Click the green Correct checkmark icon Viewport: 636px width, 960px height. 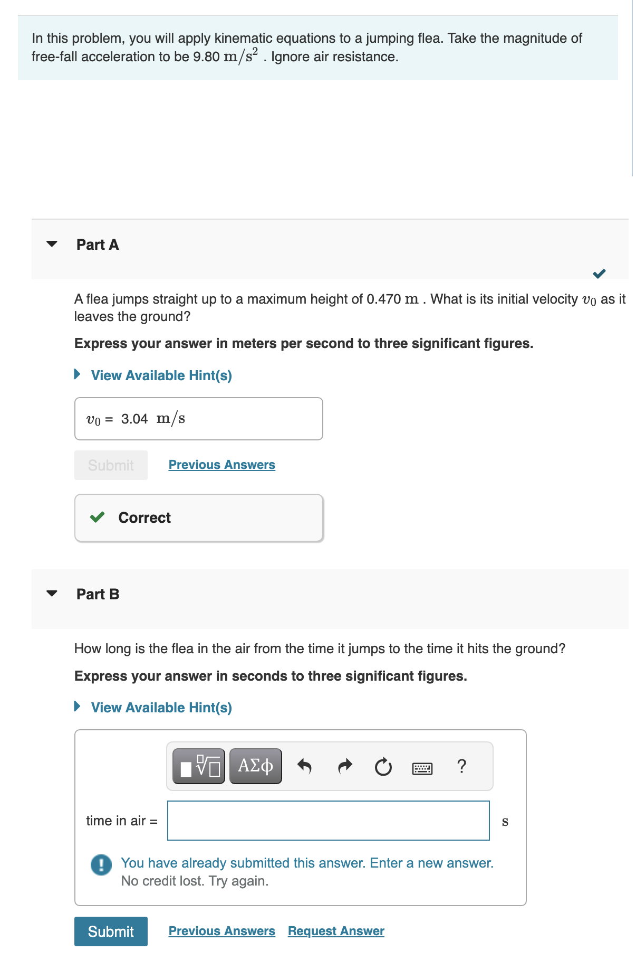pyautogui.click(x=97, y=518)
